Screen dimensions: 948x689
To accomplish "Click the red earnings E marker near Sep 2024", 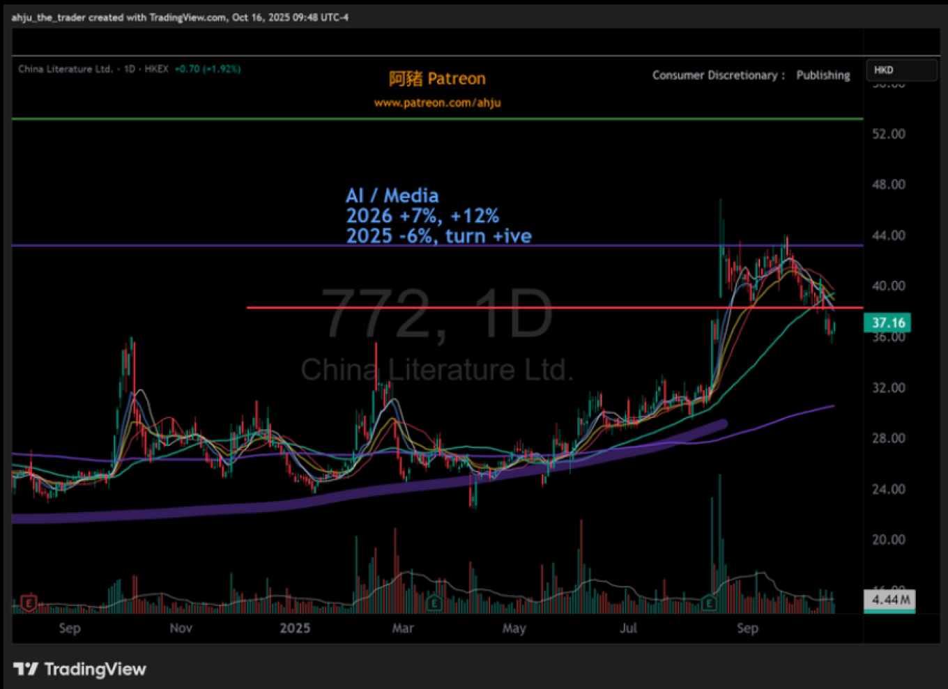I will 29,603.
